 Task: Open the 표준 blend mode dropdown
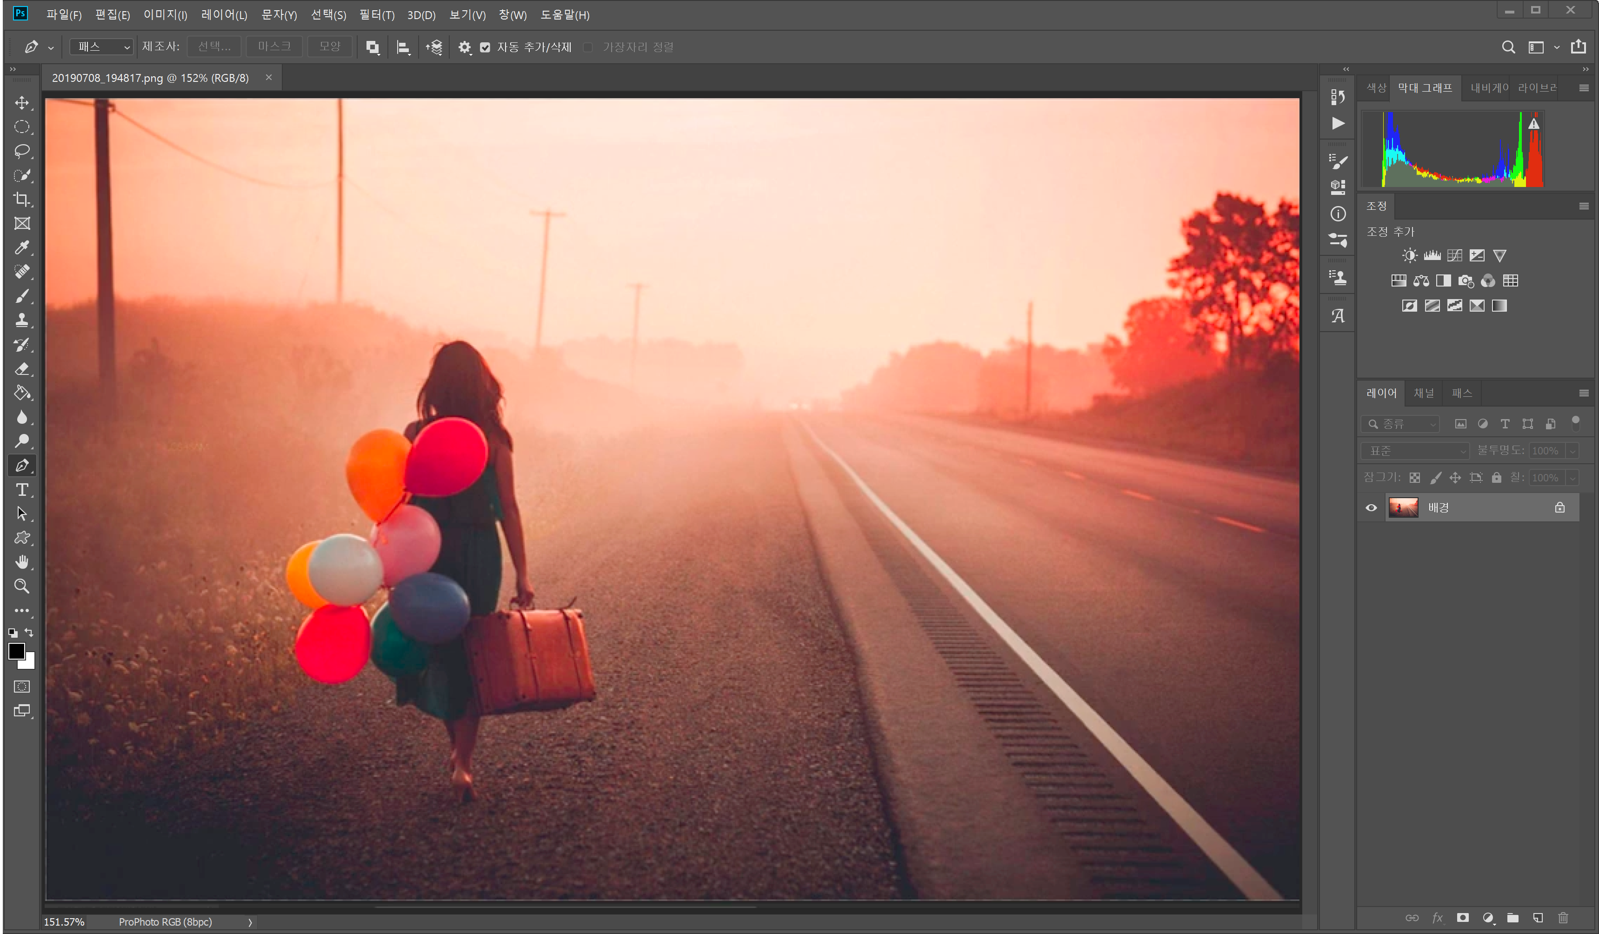click(x=1415, y=451)
